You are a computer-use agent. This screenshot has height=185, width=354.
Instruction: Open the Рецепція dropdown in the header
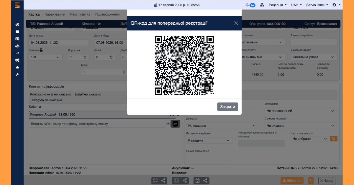pos(277,5)
